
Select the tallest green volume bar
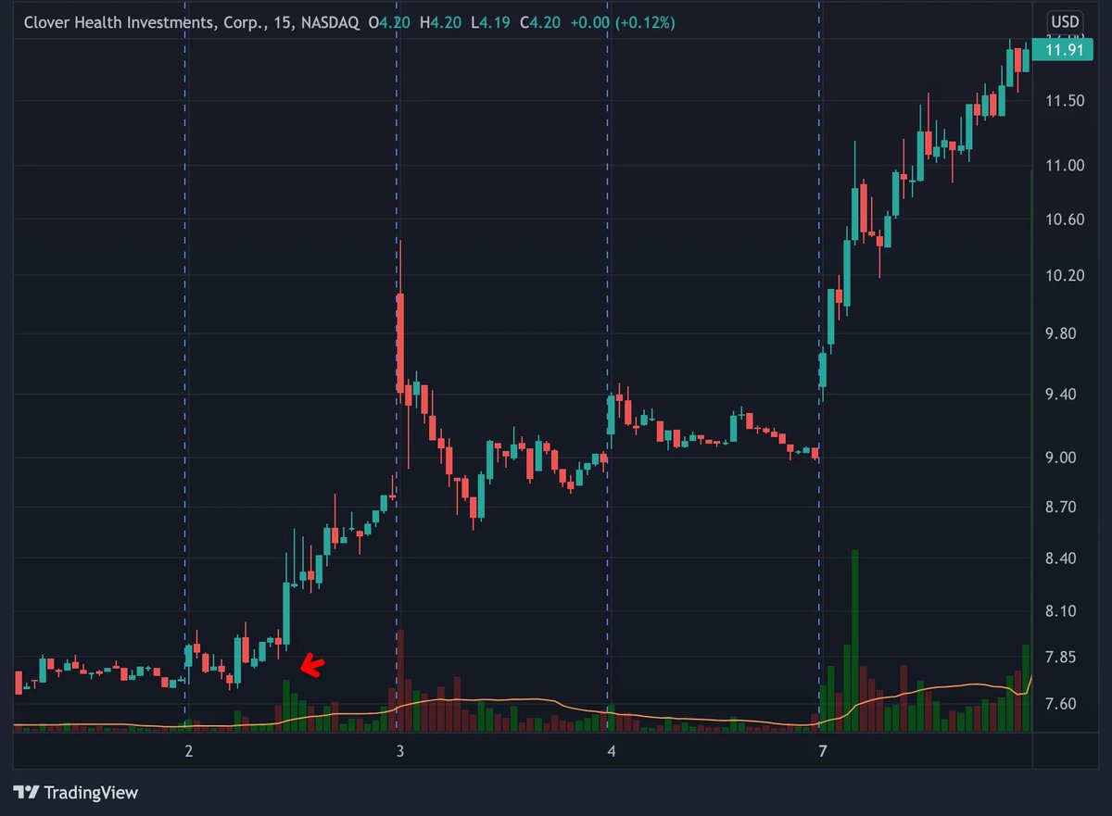[x=854, y=639]
